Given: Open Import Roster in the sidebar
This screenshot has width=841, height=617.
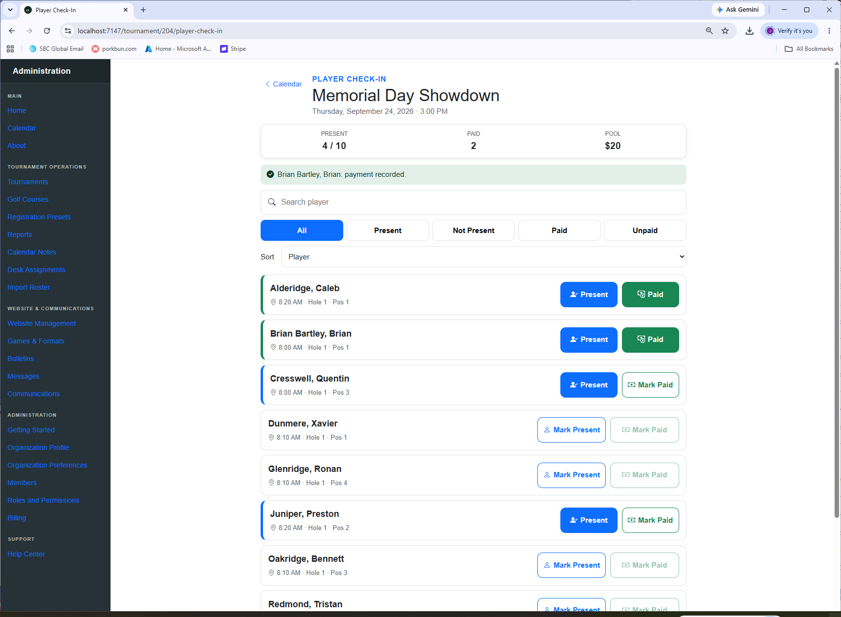Looking at the screenshot, I should [29, 287].
